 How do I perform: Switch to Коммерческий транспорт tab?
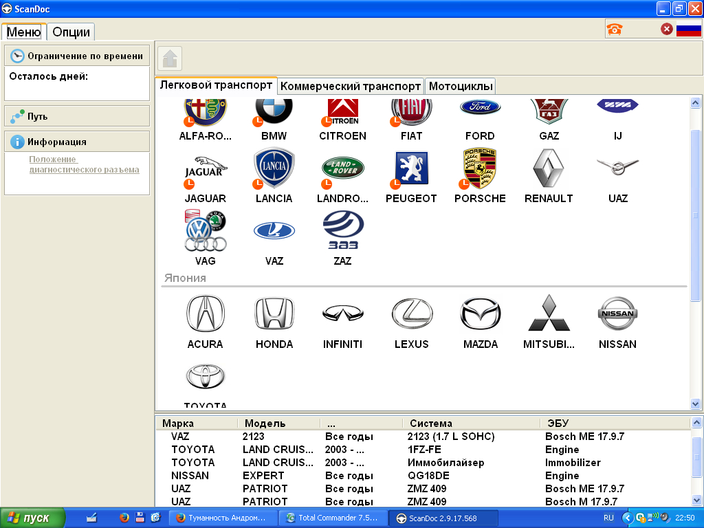coord(351,86)
